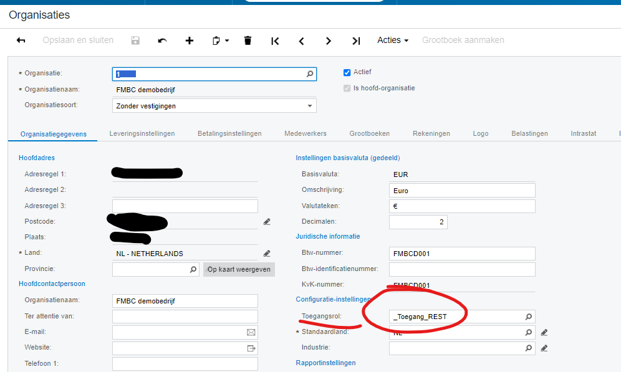Screen dimensions: 621x372
Task: Open the Rekeningen tab
Action: [431, 134]
